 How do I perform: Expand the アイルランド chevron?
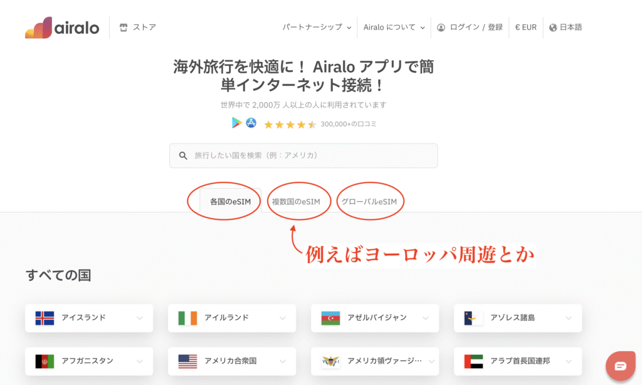click(283, 318)
